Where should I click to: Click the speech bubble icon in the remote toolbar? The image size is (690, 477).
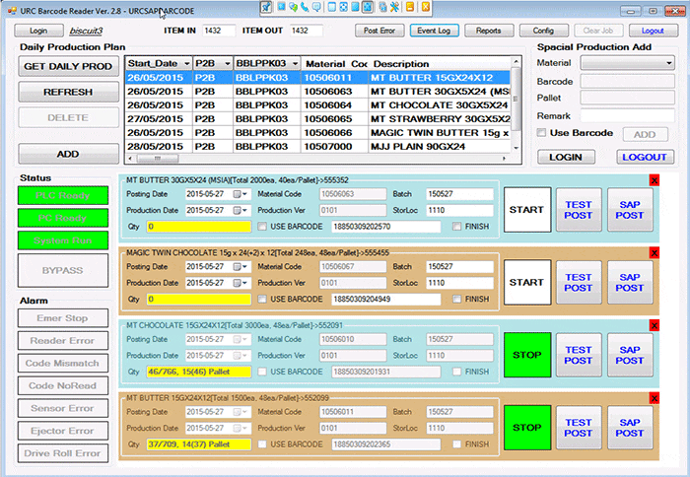[316, 7]
